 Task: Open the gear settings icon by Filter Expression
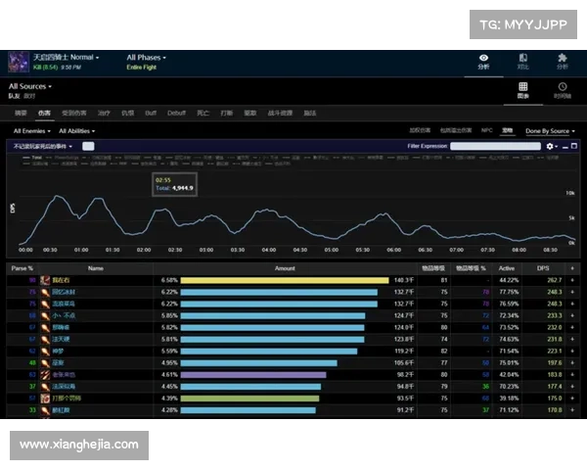pos(550,146)
